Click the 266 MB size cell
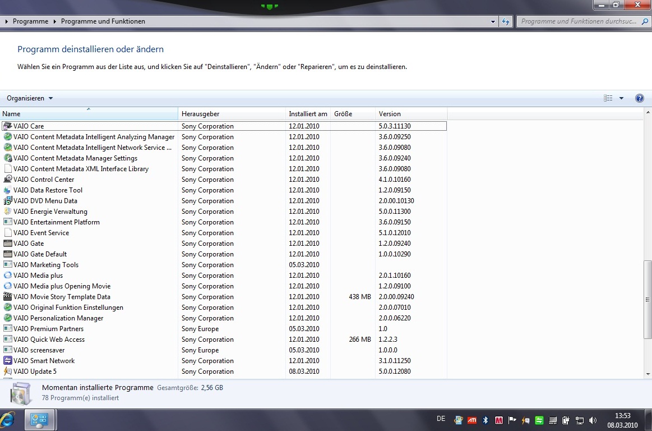Screen dimensions: 652x431 [360, 340]
